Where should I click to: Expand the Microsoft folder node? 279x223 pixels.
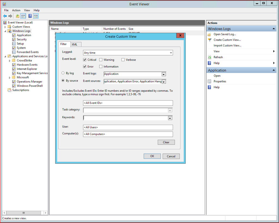(x=10, y=78)
